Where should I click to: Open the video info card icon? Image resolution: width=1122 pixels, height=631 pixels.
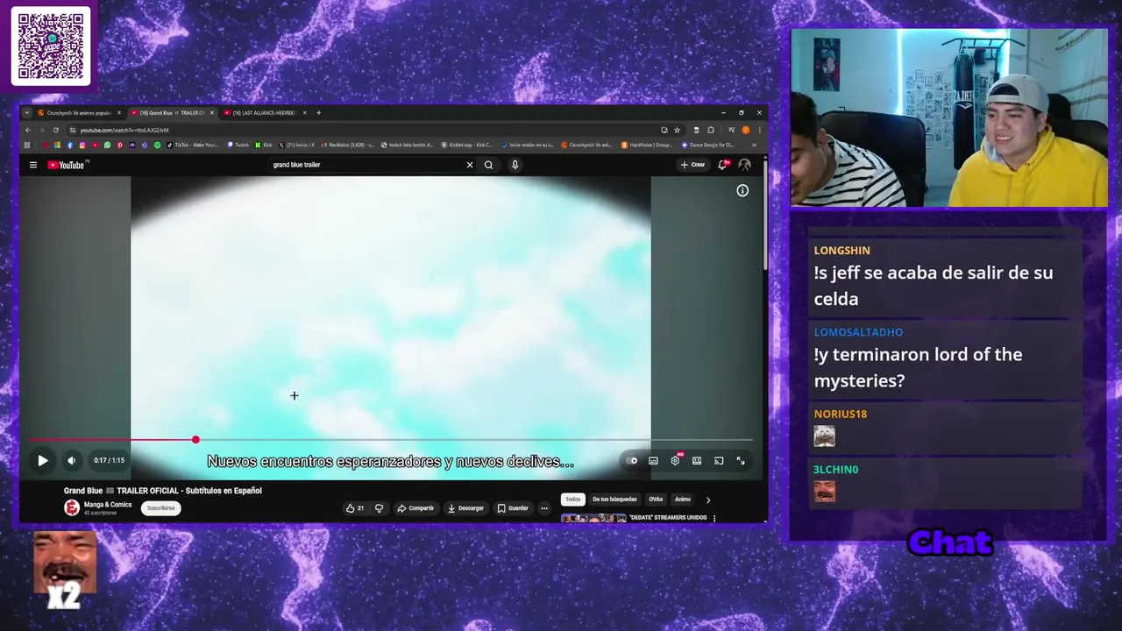point(742,190)
